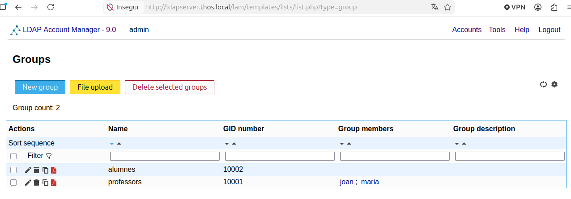Click GID value 10001
571x199 pixels.
[233, 182]
